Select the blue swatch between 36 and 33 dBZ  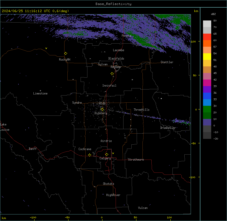tap(207, 96)
